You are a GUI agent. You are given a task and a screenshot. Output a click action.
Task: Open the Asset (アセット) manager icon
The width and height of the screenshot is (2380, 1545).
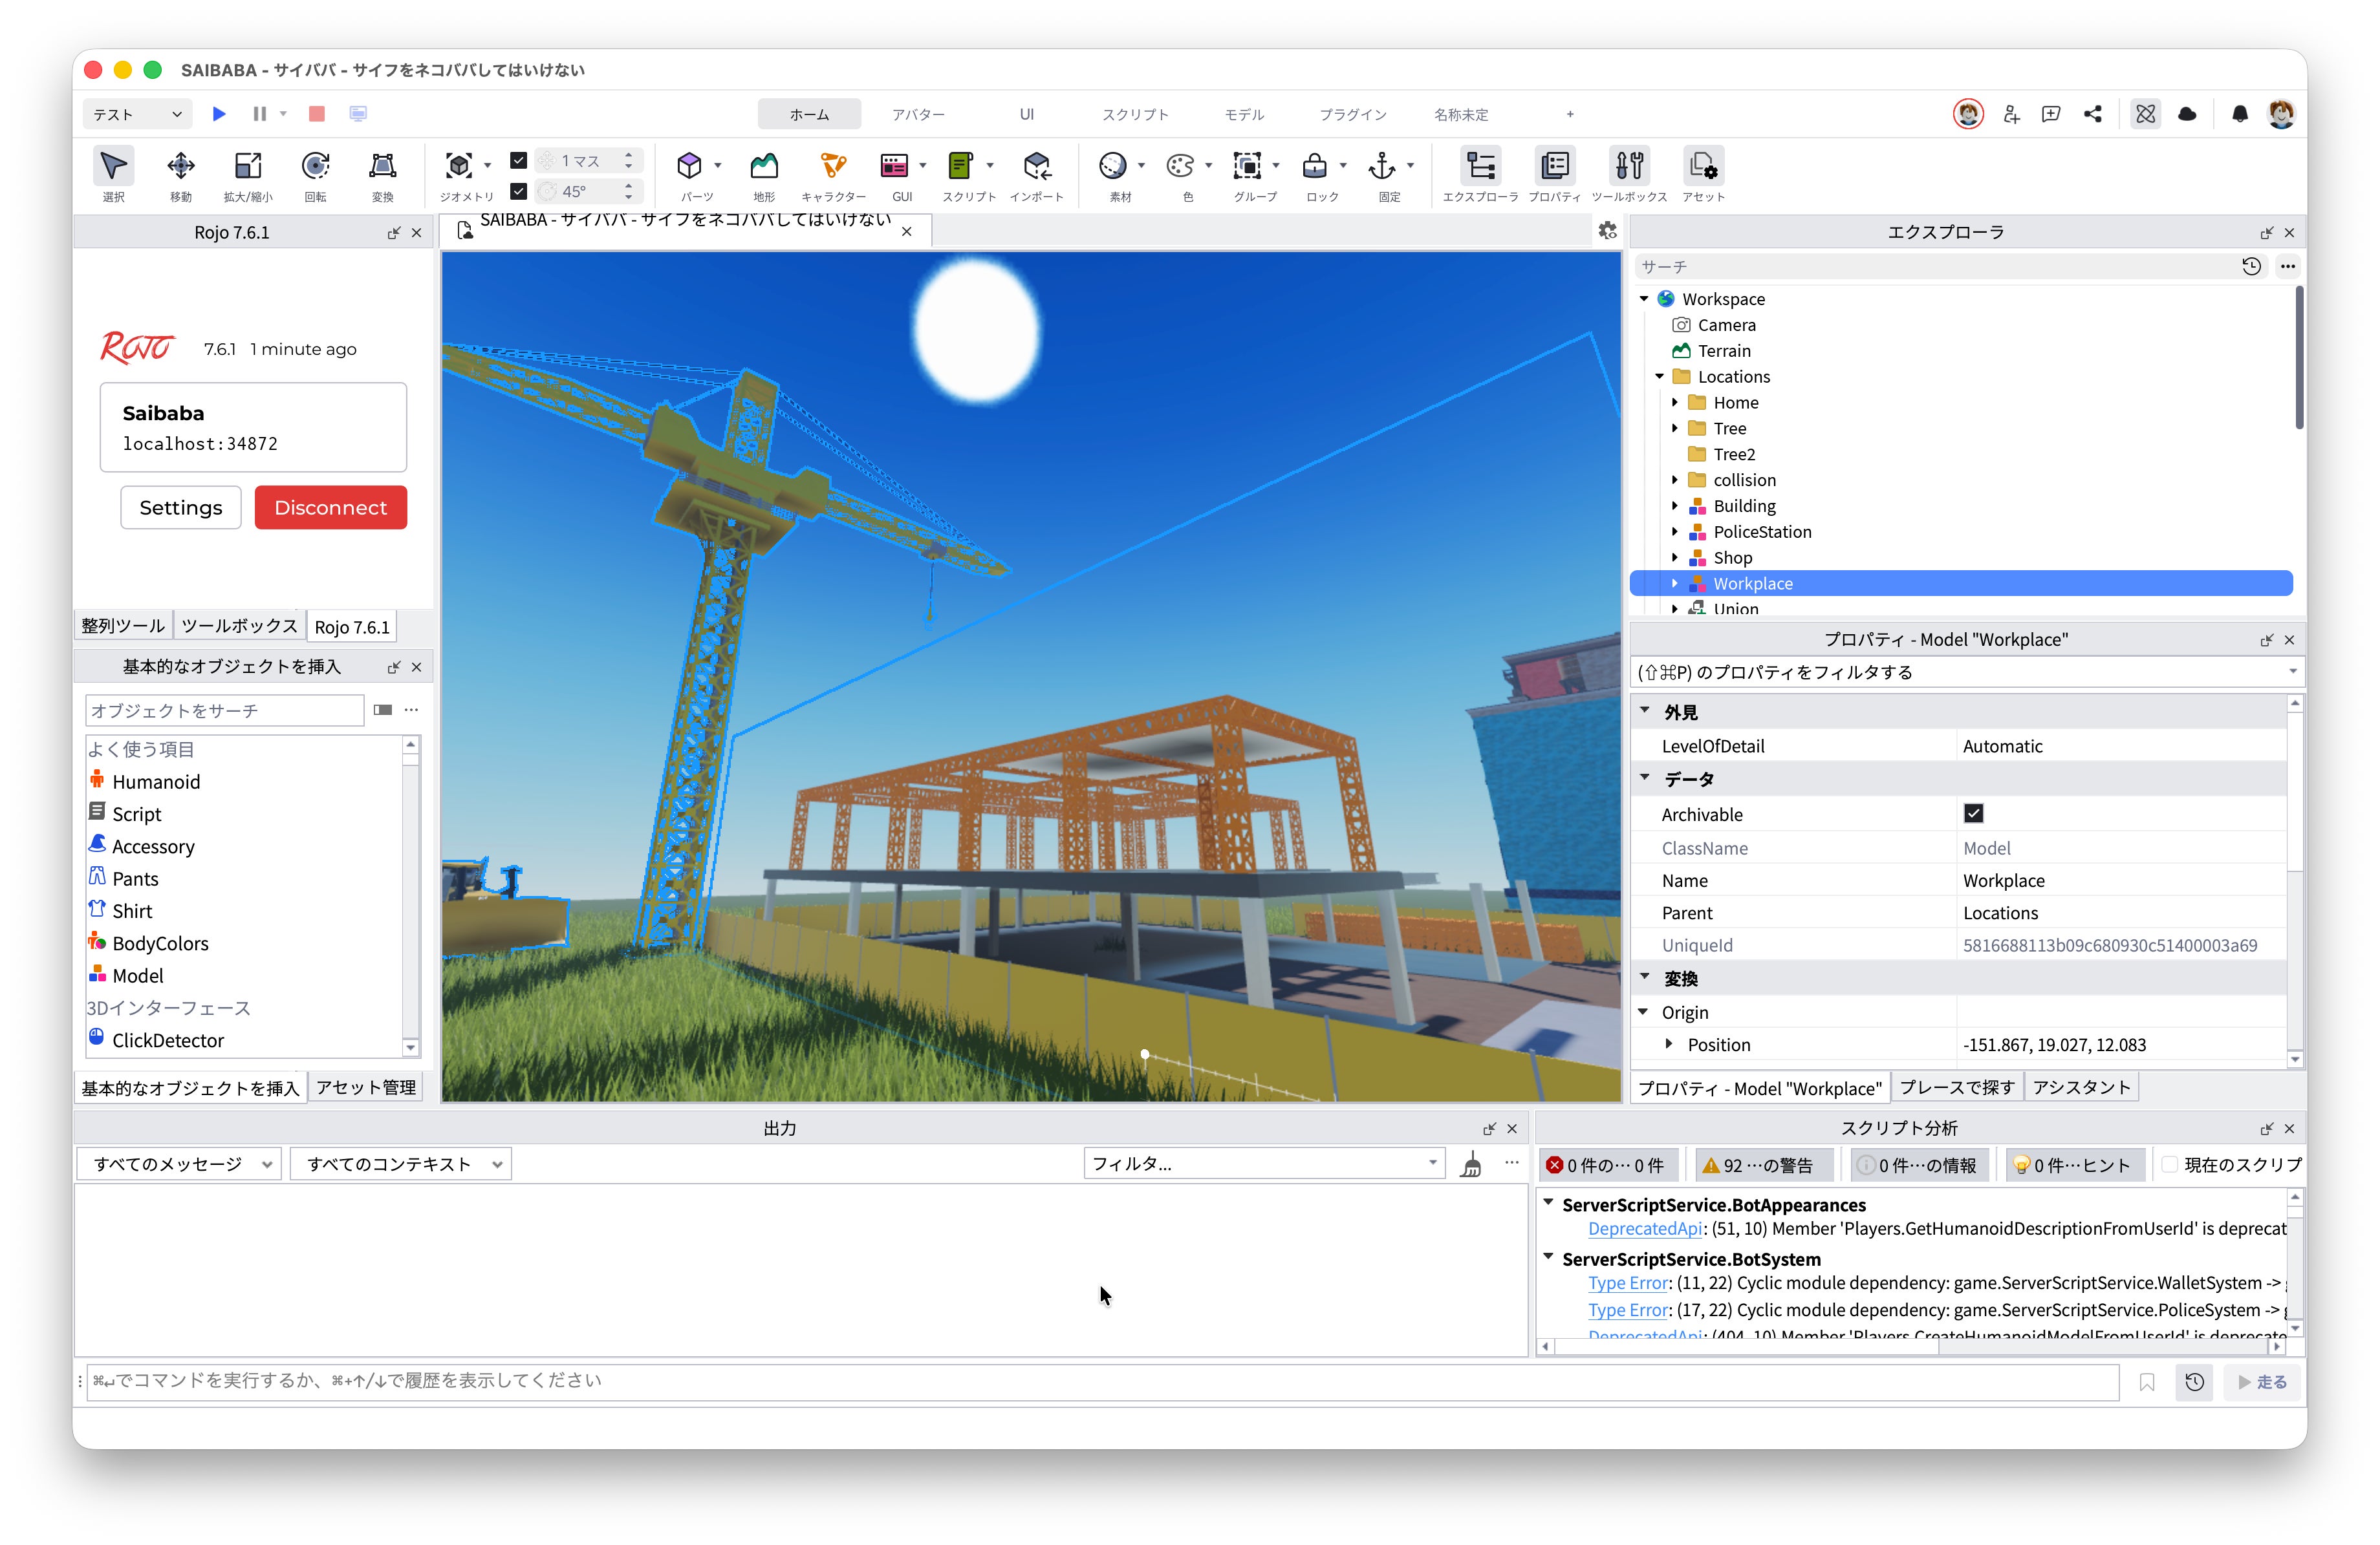coord(1703,175)
